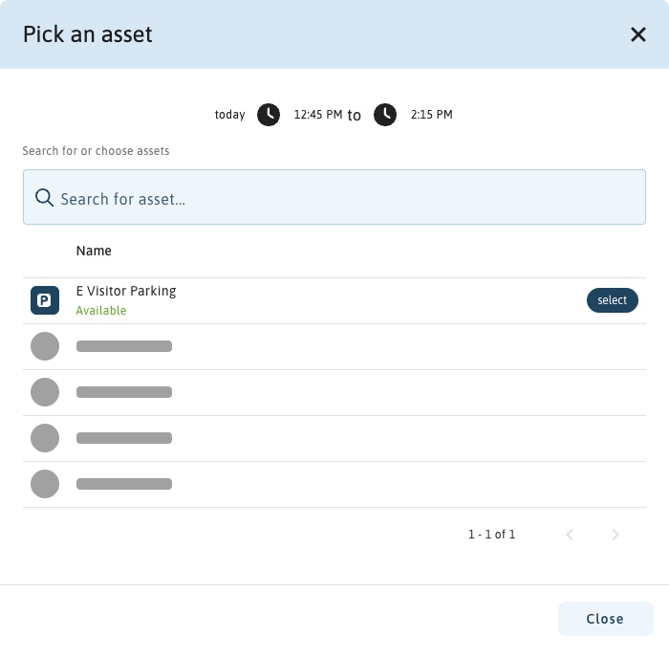Screen dimensions: 669x658
Task: Go to the next page of assets
Action: [x=615, y=535]
